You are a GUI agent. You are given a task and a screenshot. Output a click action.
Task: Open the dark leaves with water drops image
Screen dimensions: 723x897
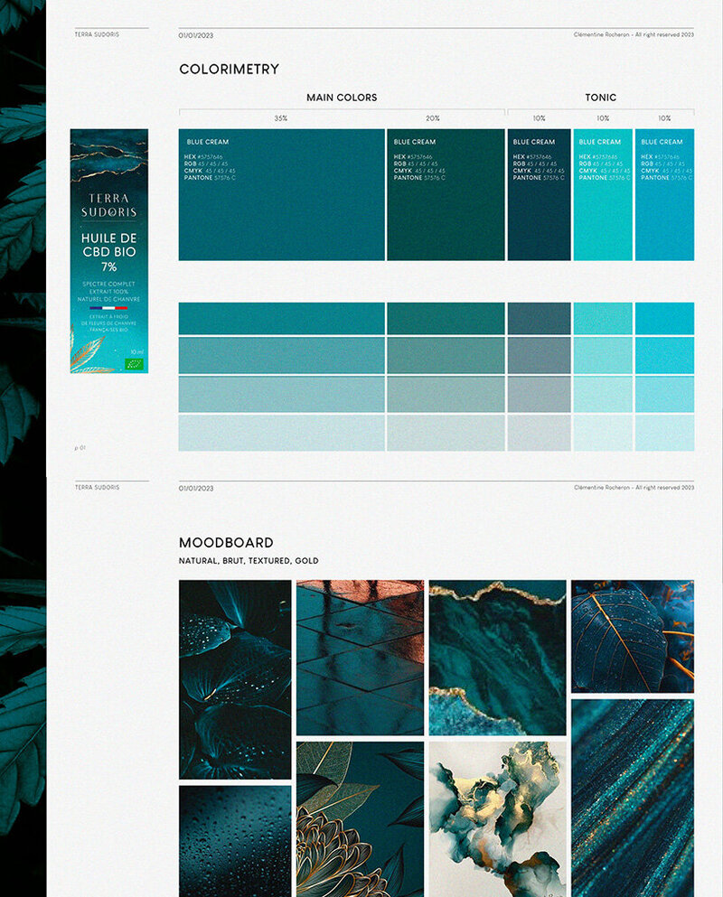(x=235, y=679)
